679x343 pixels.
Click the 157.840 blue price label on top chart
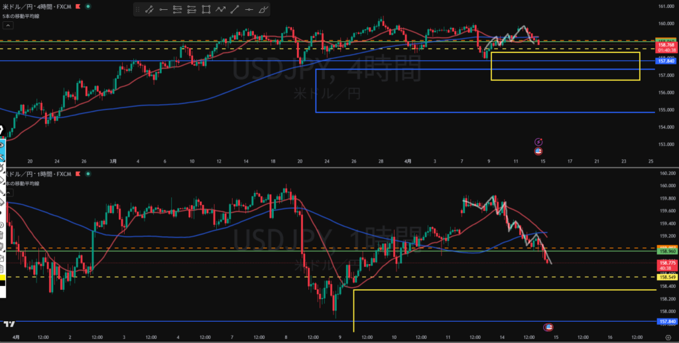pos(665,60)
